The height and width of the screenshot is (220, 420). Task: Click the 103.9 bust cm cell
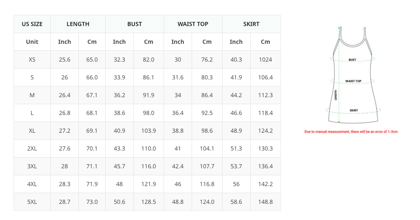149,131
